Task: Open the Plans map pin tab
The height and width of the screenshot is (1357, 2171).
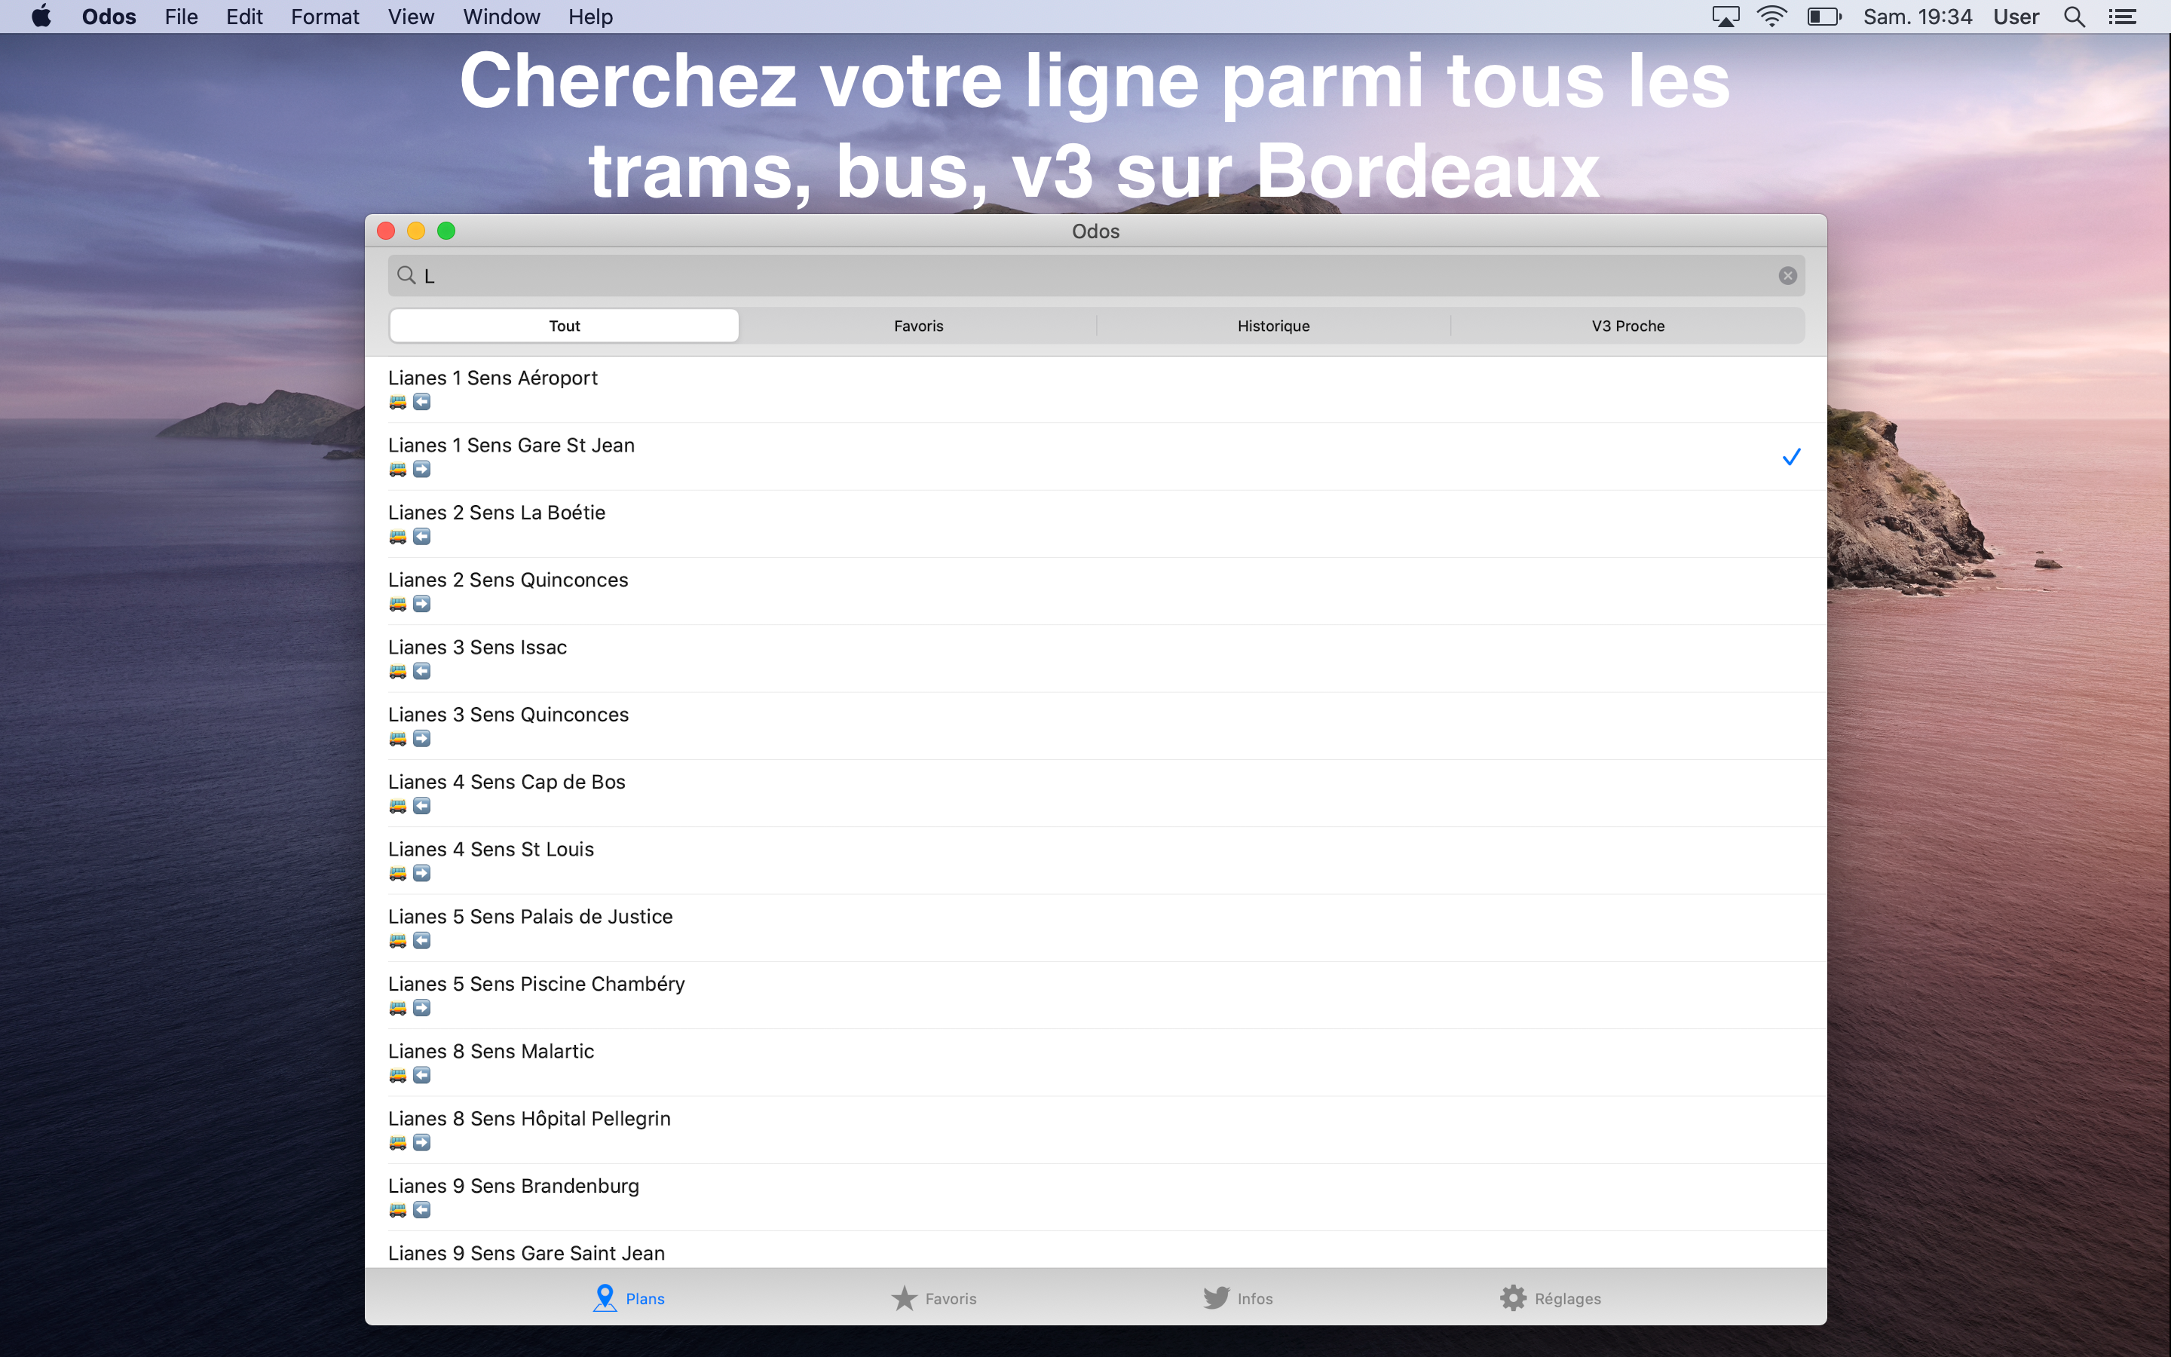Action: tap(629, 1297)
